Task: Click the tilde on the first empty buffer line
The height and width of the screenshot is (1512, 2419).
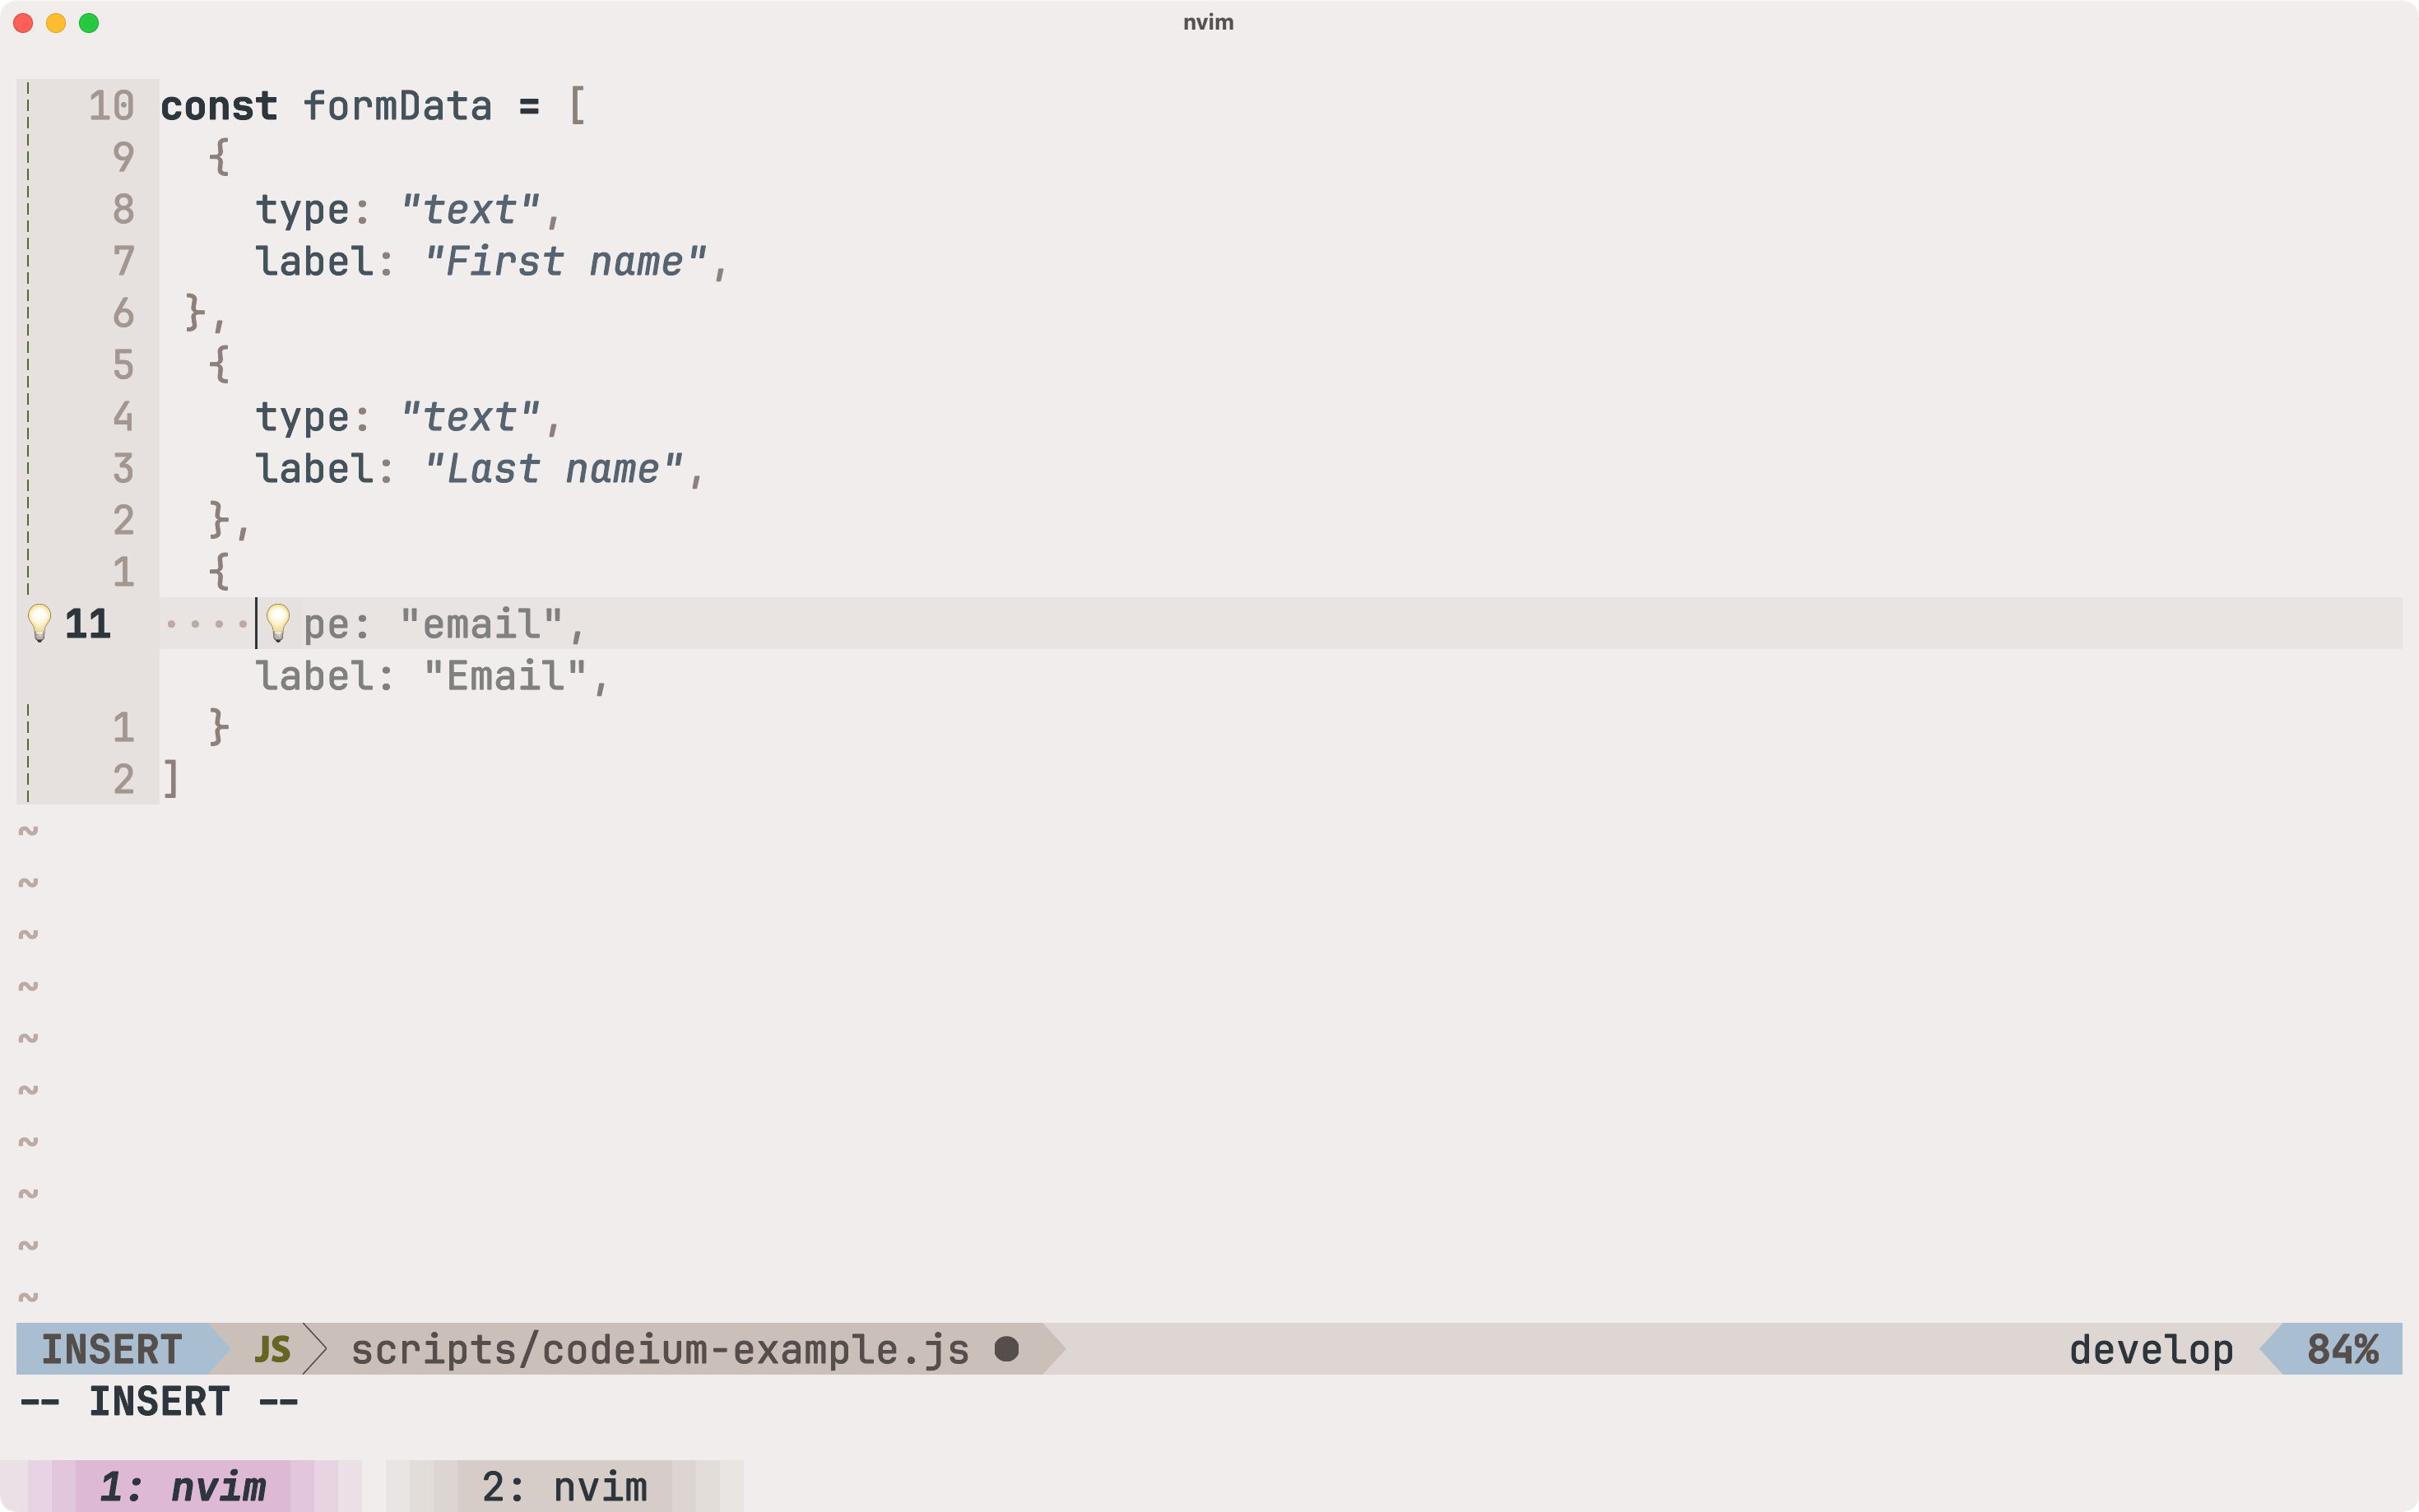Action: [28, 829]
